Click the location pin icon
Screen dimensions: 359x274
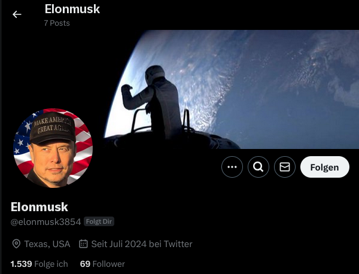(16, 243)
